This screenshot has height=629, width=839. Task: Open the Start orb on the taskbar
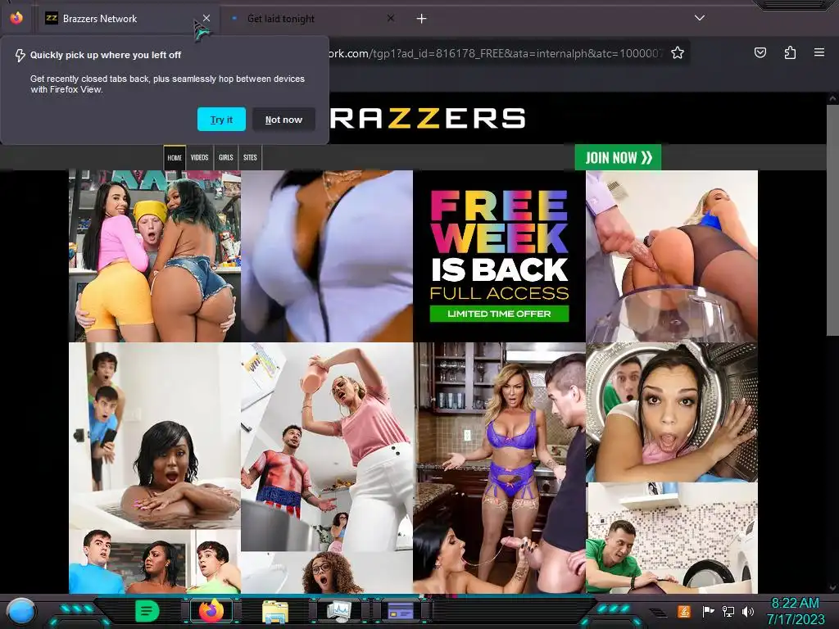tap(22, 611)
